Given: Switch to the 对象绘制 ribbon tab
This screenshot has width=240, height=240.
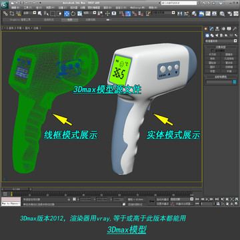Looking at the screenshot, I should pyautogui.click(x=91, y=20).
